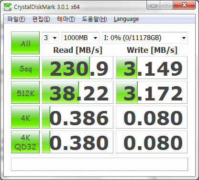Open the test count dropdown showing 3
Image resolution: width=199 pixels, height=180 pixels.
(x=50, y=38)
